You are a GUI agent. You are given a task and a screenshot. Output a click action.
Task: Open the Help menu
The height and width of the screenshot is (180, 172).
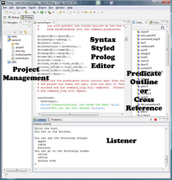click(70, 8)
